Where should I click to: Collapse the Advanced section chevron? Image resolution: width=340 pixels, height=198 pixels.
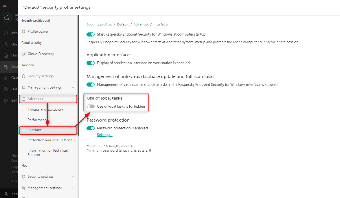tap(73, 99)
